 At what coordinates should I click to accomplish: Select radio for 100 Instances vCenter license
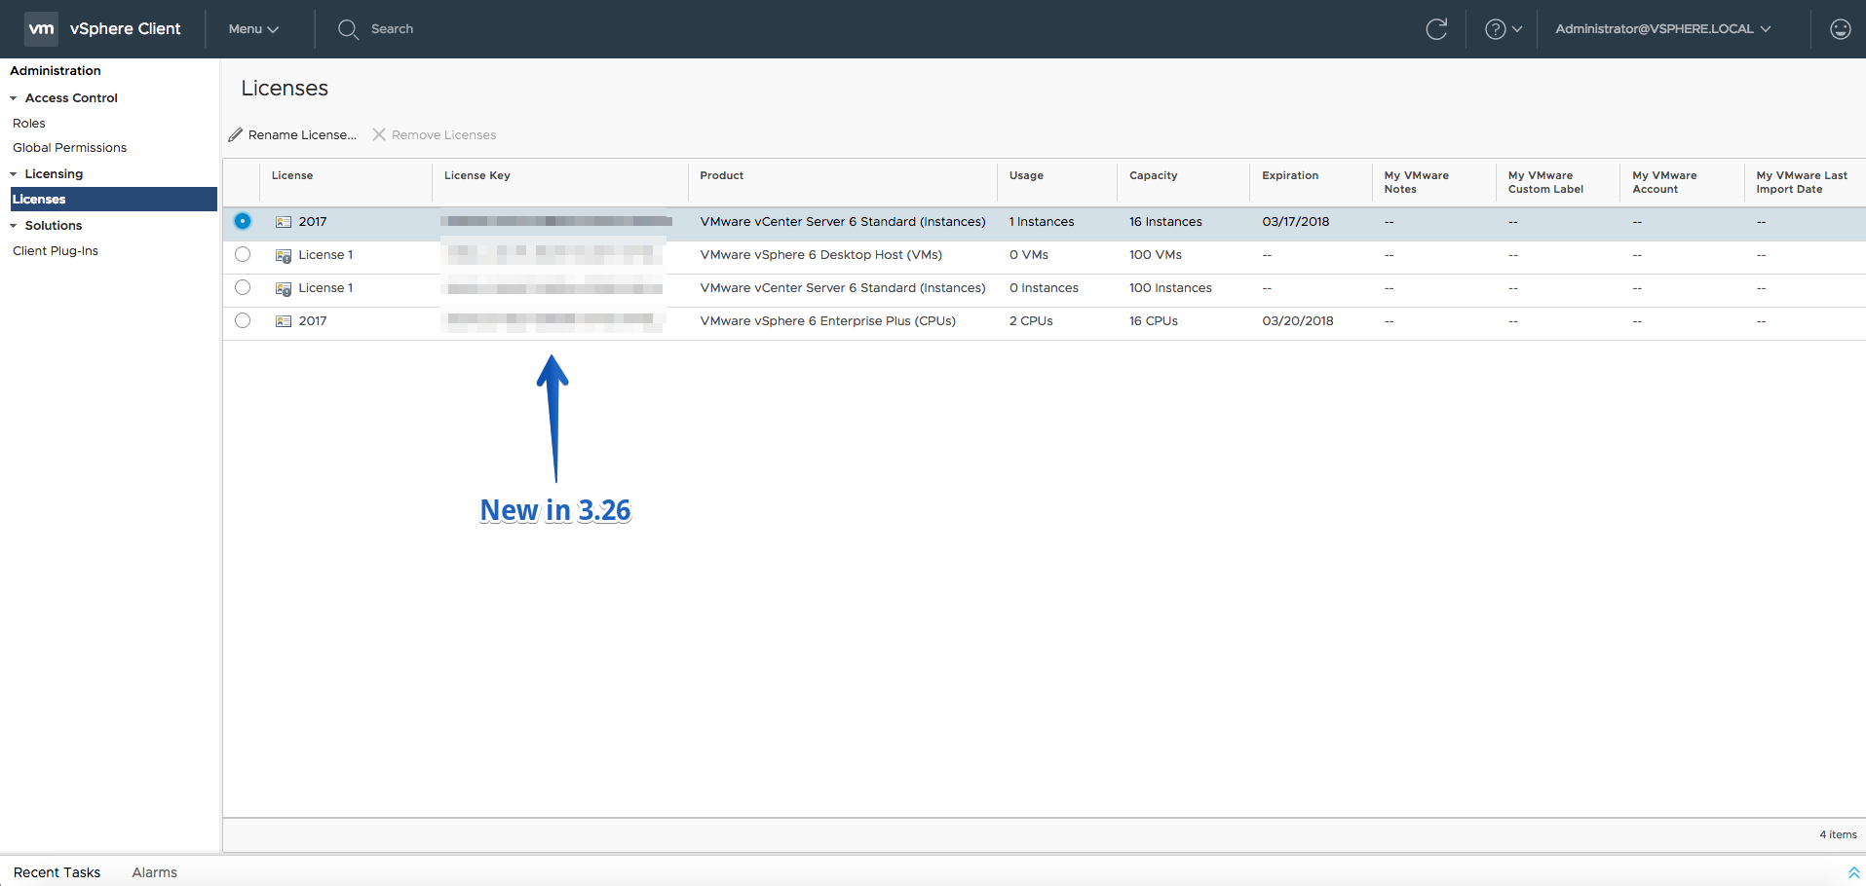click(x=243, y=287)
